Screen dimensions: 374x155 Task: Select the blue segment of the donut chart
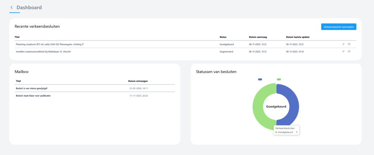point(293,106)
